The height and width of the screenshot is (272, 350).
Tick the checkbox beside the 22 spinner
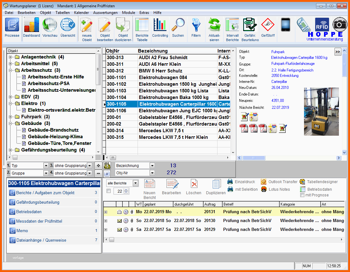[x=109, y=191]
